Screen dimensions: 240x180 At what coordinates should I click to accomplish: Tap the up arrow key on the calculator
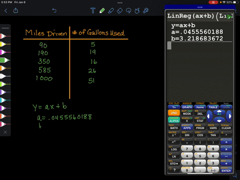click(x=219, y=112)
